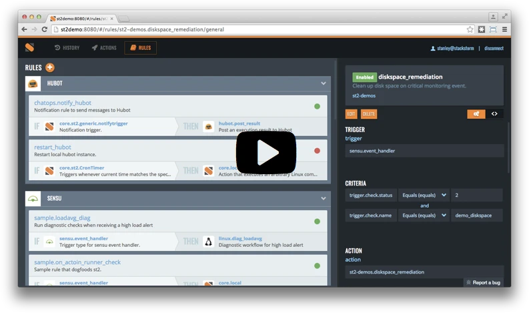Click the StackStorm logo icon
This screenshot has height=313, width=529.
click(30, 47)
